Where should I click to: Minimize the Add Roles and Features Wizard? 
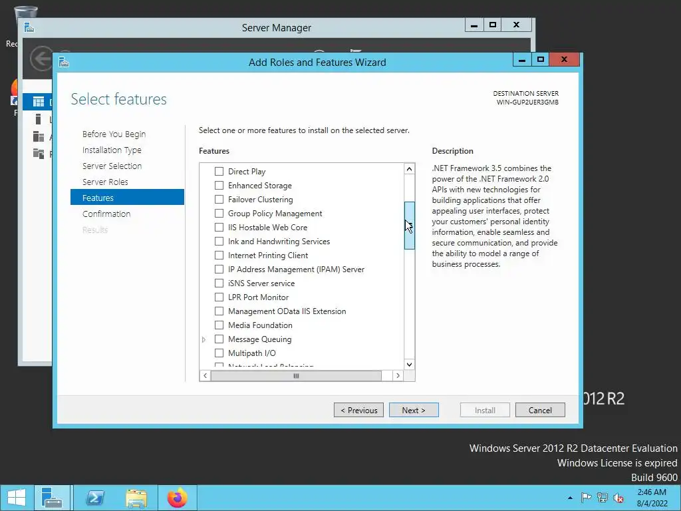(522, 59)
